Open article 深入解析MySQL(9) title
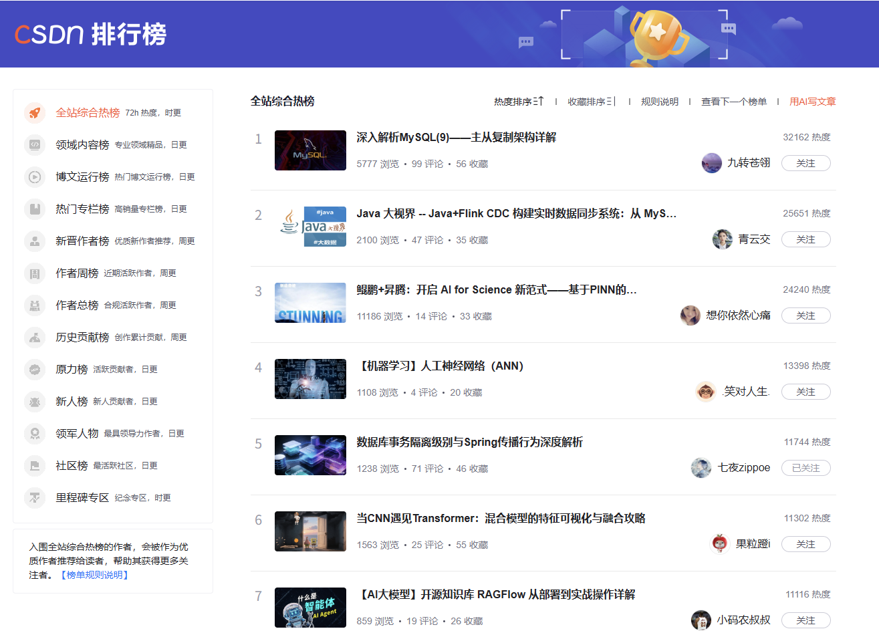 coord(456,137)
